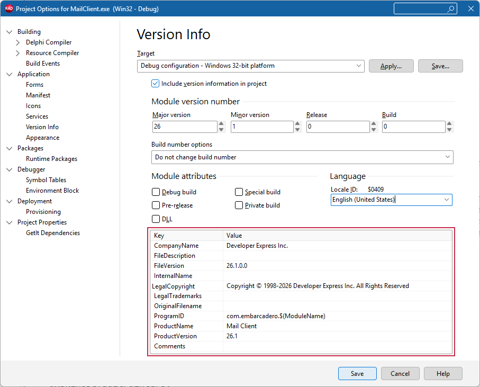Click the Cancel button
This screenshot has height=387, width=480.
(x=400, y=374)
